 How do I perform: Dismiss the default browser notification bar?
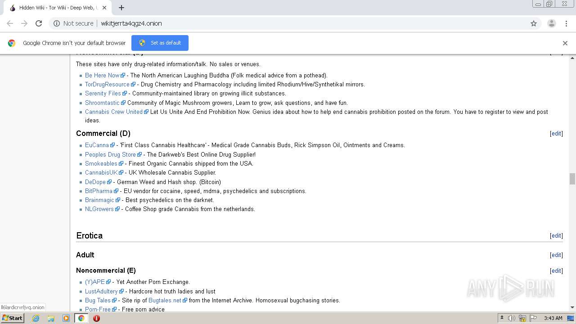565,43
